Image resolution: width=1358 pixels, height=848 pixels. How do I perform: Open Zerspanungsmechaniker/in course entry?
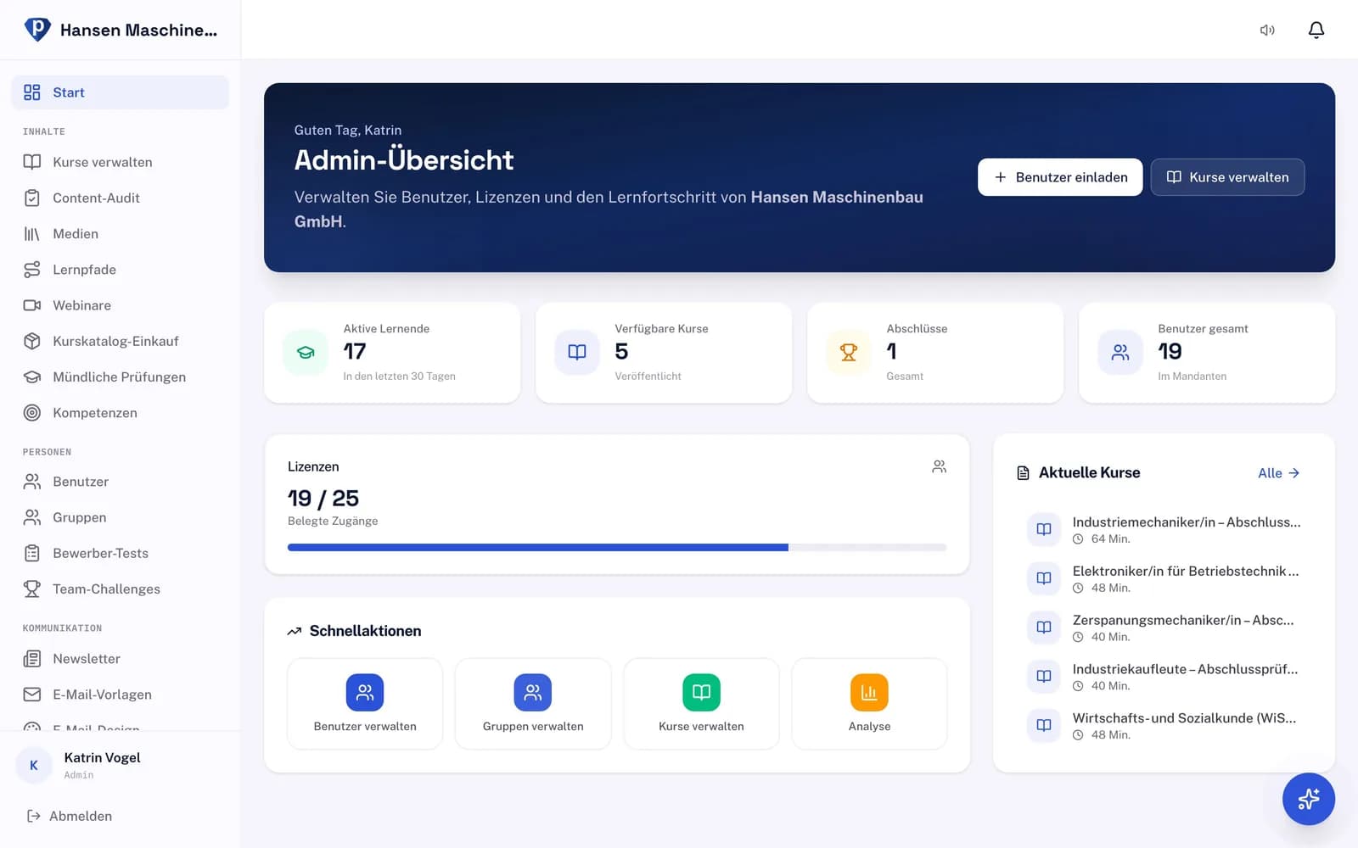[x=1164, y=628]
